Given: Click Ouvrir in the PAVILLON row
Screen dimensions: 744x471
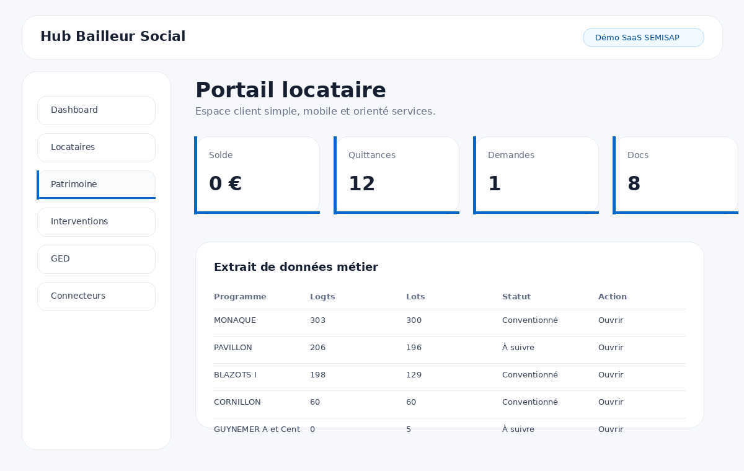Looking at the screenshot, I should (611, 348).
